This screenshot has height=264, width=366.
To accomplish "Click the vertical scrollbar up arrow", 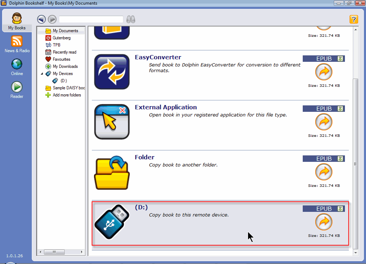I will tap(356, 30).
